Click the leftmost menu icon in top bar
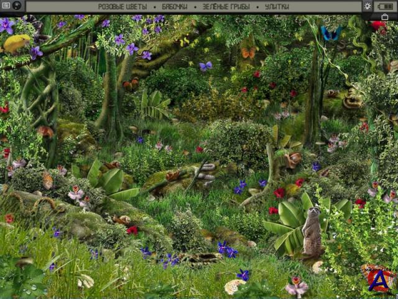The width and height of the screenshot is (398, 299). coord(4,6)
